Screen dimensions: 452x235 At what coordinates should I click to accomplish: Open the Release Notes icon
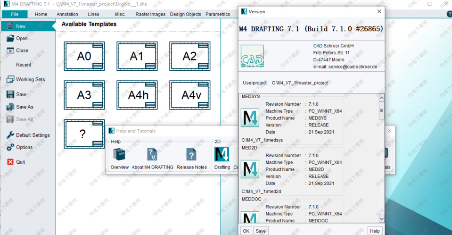[x=191, y=154]
